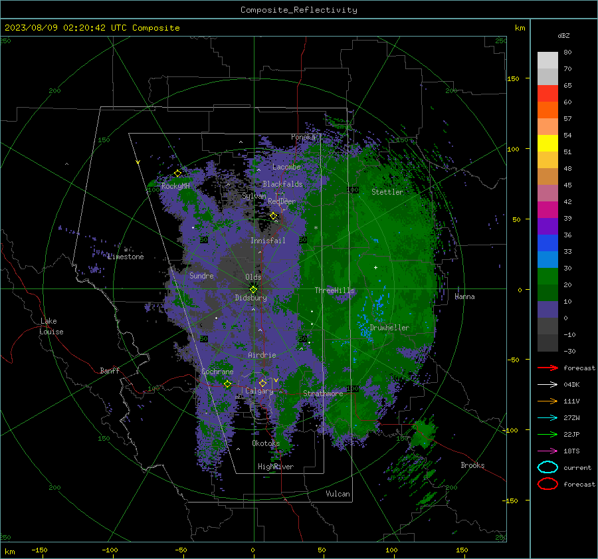
Task: Select the Drumheller label on the map
Action: pyautogui.click(x=389, y=328)
